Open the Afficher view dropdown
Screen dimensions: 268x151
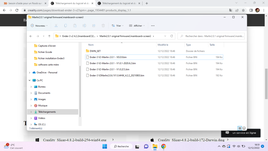pyautogui.click(x=137, y=26)
